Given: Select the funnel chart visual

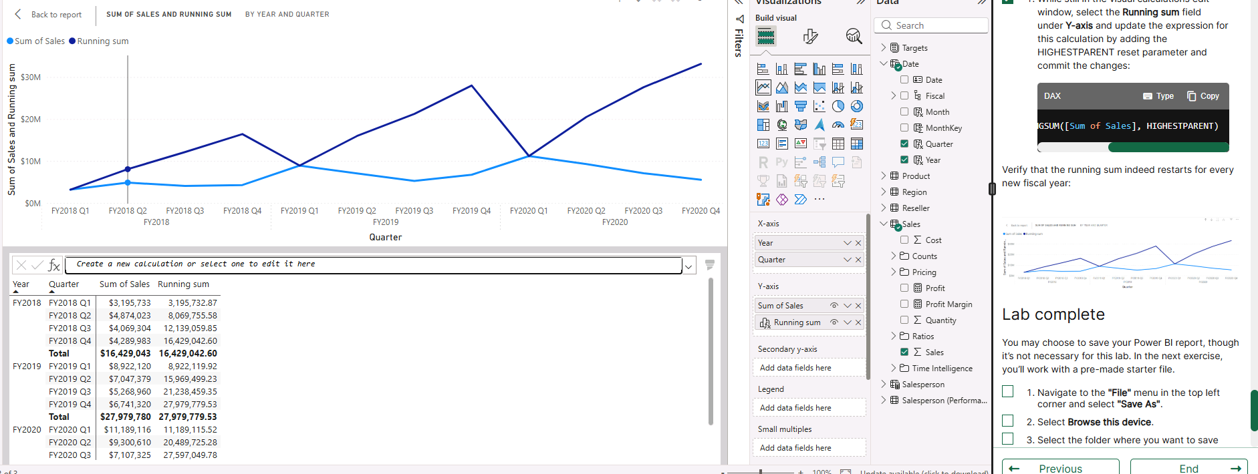Looking at the screenshot, I should coord(800,106).
